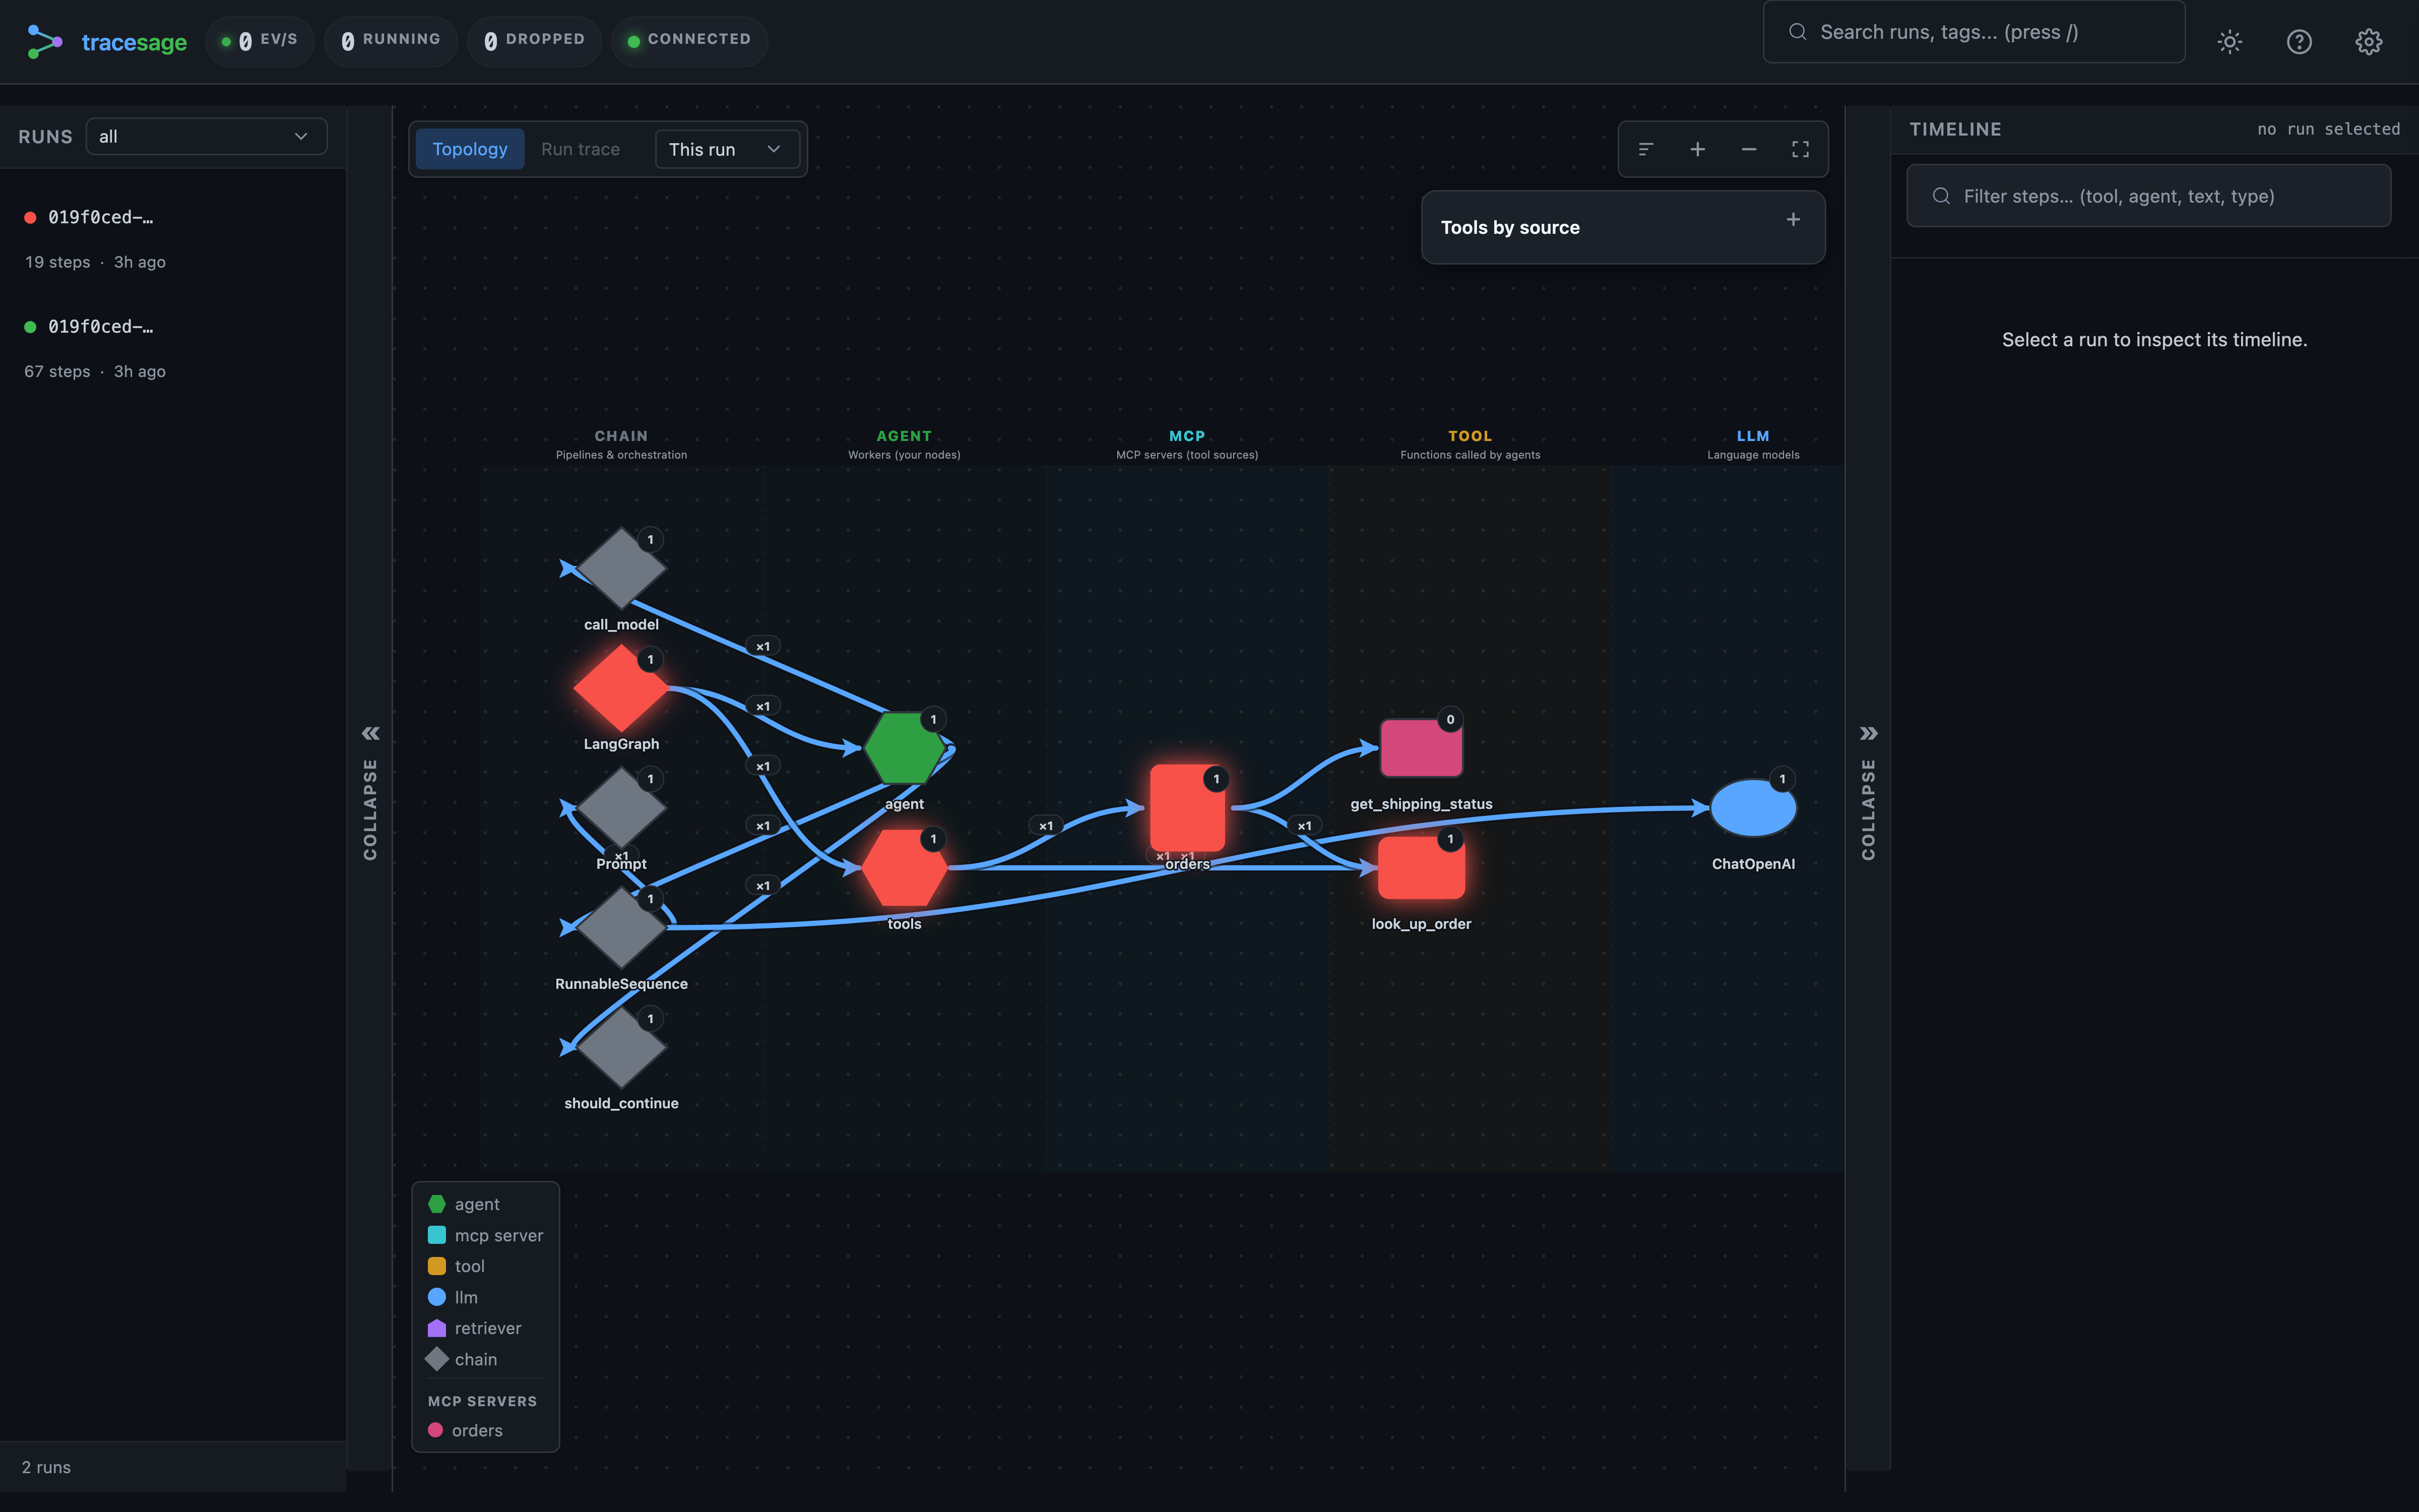Open settings via the gear icon

[2368, 41]
